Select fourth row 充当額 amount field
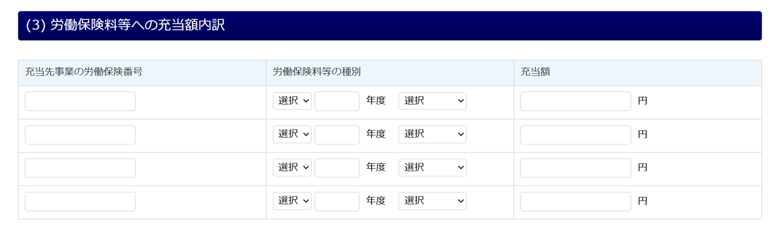This screenshot has width=780, height=234. tap(576, 201)
